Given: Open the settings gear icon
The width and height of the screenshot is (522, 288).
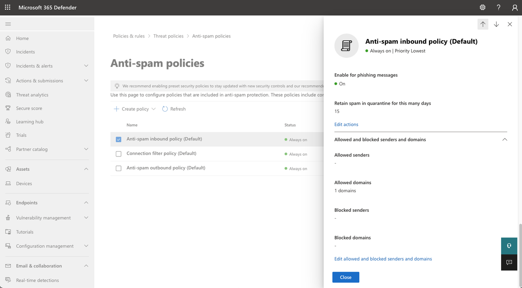Looking at the screenshot, I should (482, 8).
